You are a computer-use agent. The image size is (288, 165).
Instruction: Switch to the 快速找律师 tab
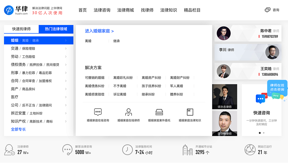[21, 29]
